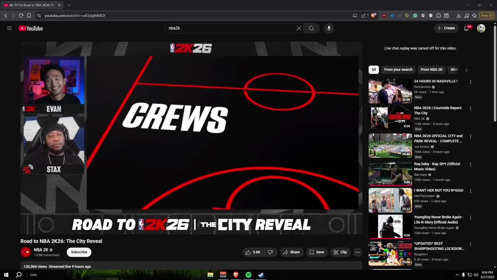The height and width of the screenshot is (280, 497).
Task: Open the Create button
Action: (446, 28)
